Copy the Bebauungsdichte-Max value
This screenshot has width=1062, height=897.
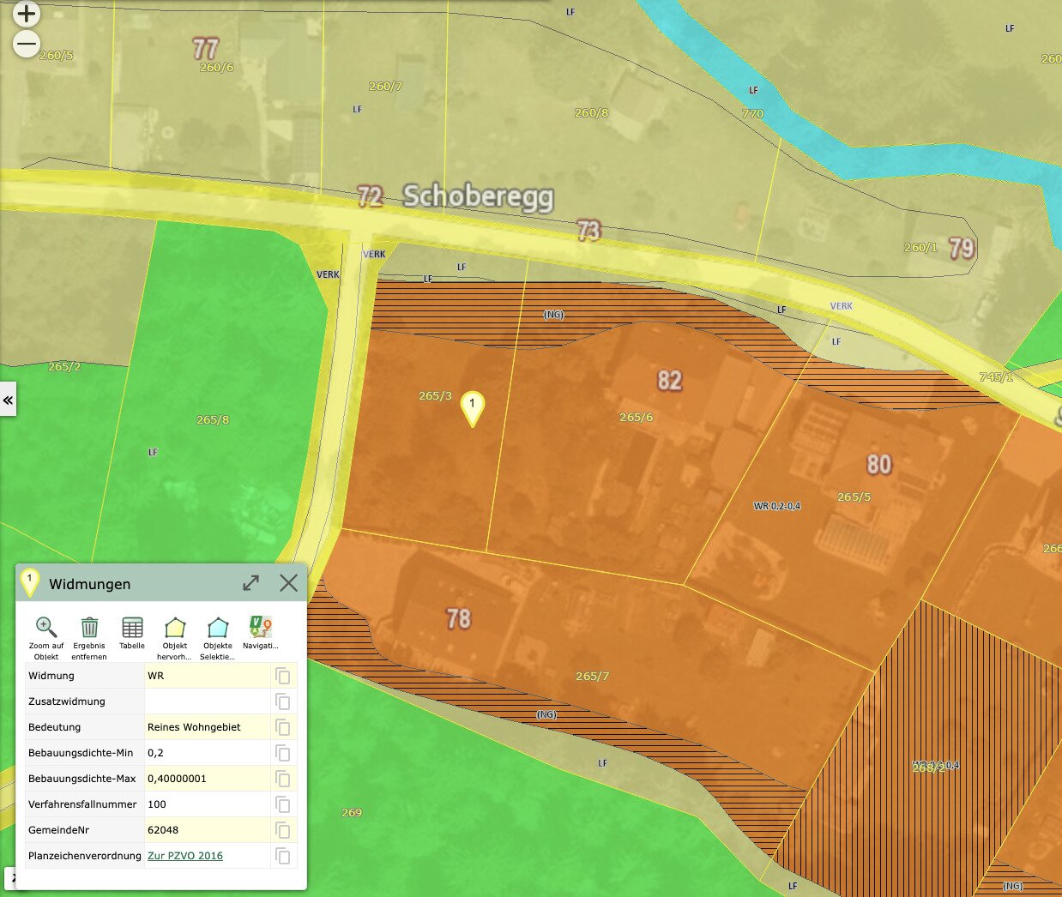pyautogui.click(x=282, y=779)
